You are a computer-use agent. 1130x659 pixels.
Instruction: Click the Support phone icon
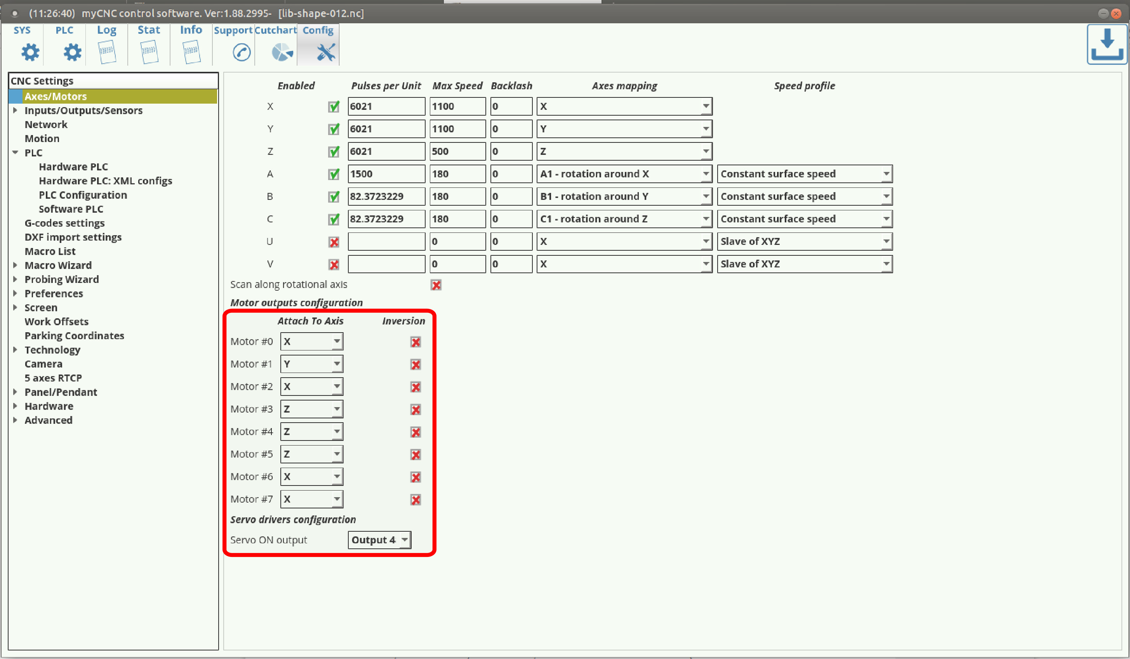click(242, 52)
